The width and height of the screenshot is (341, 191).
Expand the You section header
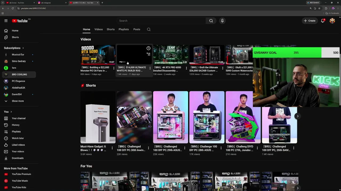pos(8,112)
